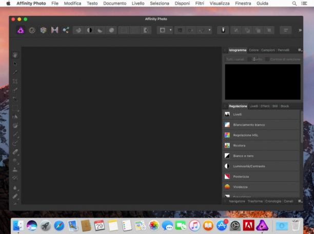Open Safari from the Dock
This screenshot has height=234, width=314.
click(59, 225)
